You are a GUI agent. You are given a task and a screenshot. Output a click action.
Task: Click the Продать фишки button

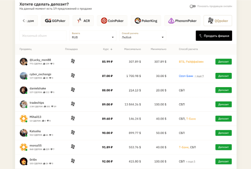coord(214,36)
